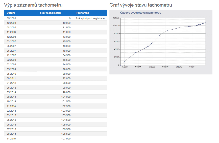219x143 pixels.
Task: Click the value 74 500
Action: pos(66,65)
